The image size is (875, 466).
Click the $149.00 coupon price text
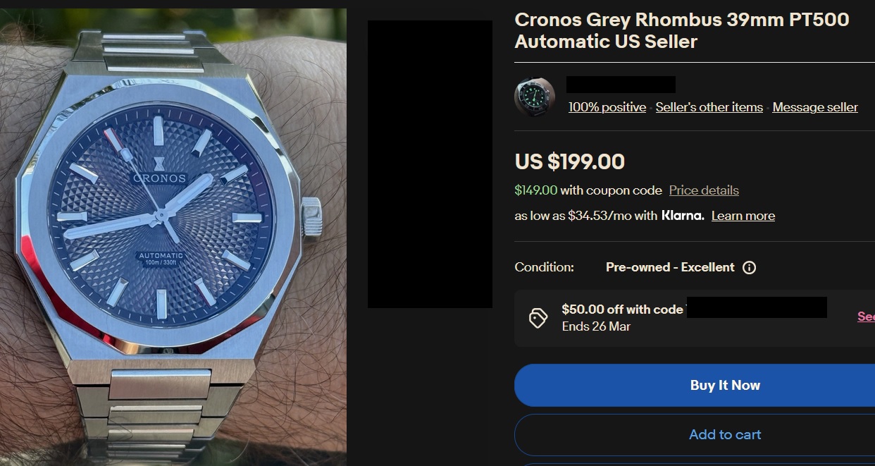coord(536,190)
